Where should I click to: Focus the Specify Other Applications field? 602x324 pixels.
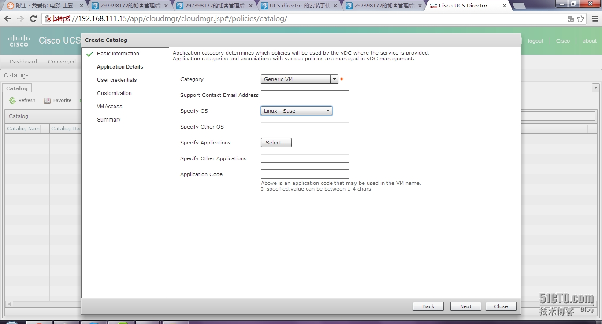(305, 158)
